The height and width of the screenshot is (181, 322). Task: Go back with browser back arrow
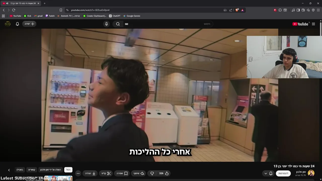(4, 10)
